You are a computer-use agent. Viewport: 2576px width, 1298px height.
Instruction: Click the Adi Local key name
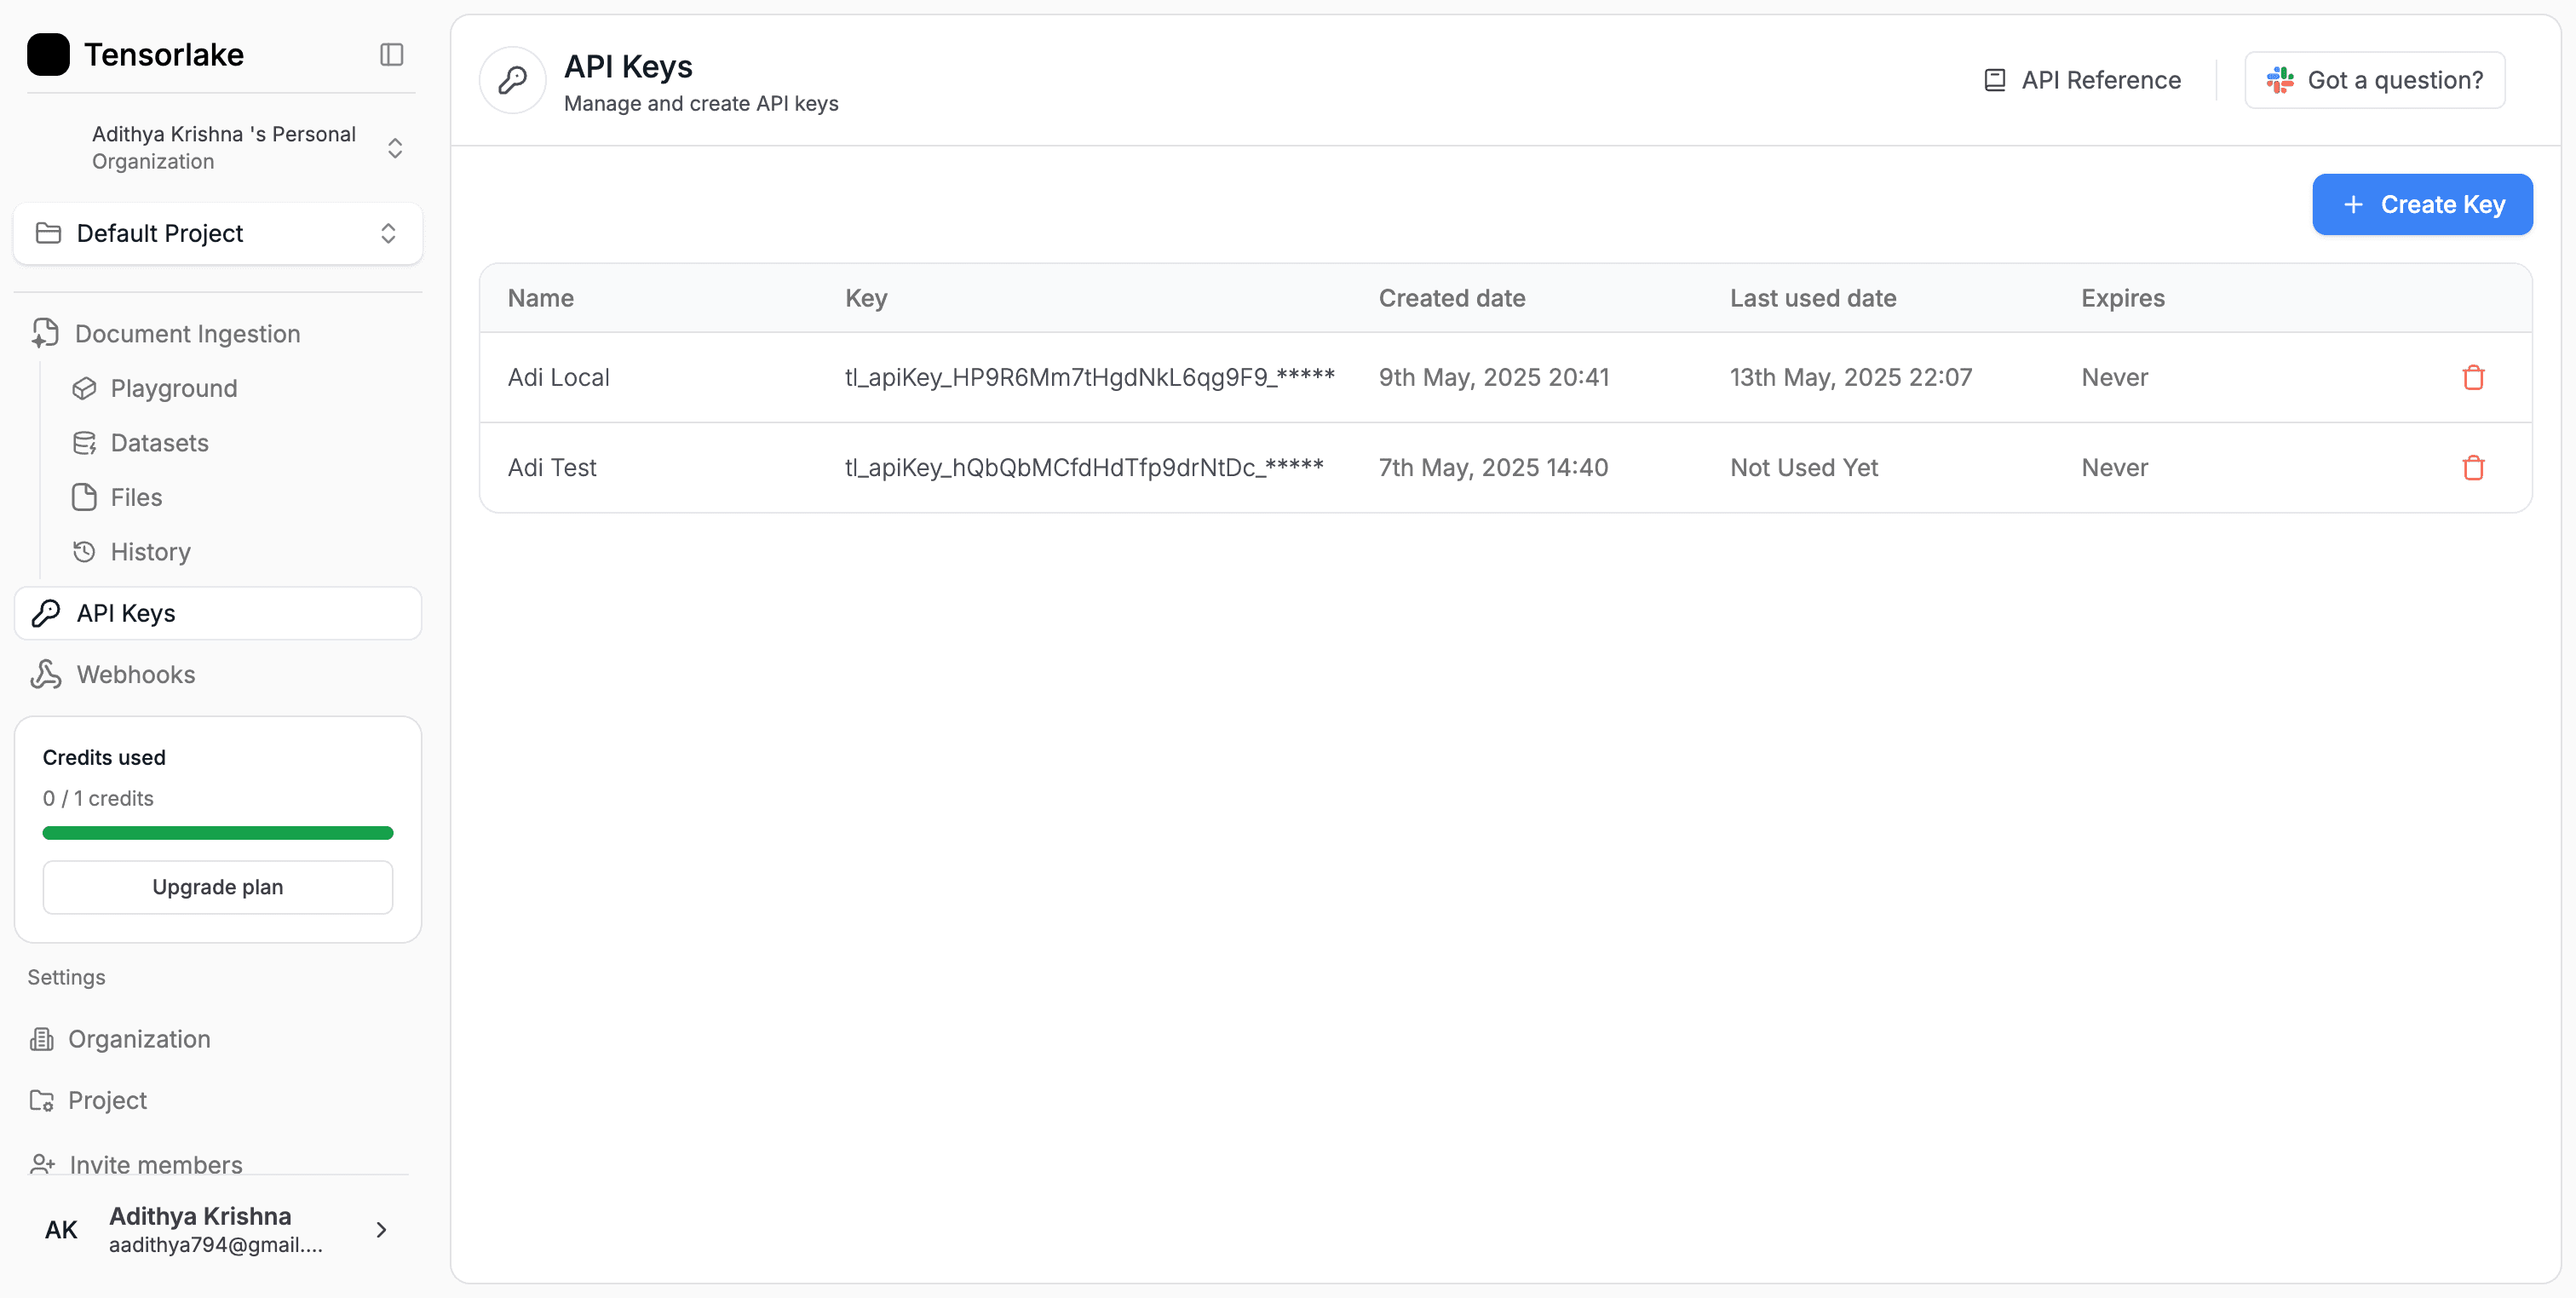(558, 377)
